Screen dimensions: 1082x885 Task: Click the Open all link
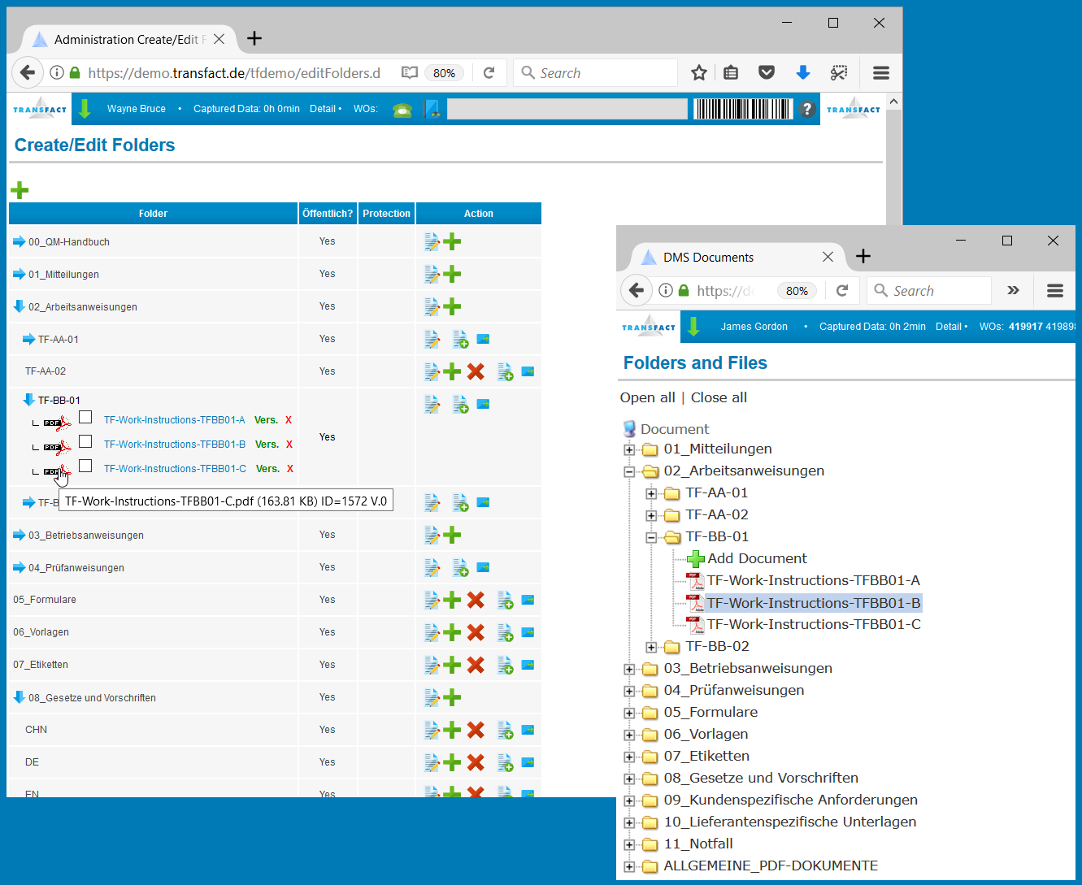tap(647, 397)
